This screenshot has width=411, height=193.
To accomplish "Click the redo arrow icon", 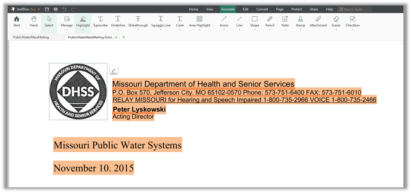I will point(73,9).
